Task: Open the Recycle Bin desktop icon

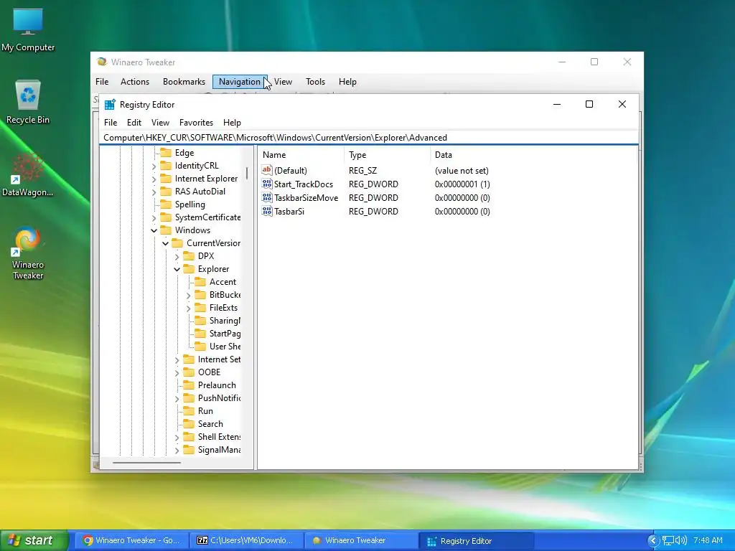Action: tap(28, 102)
